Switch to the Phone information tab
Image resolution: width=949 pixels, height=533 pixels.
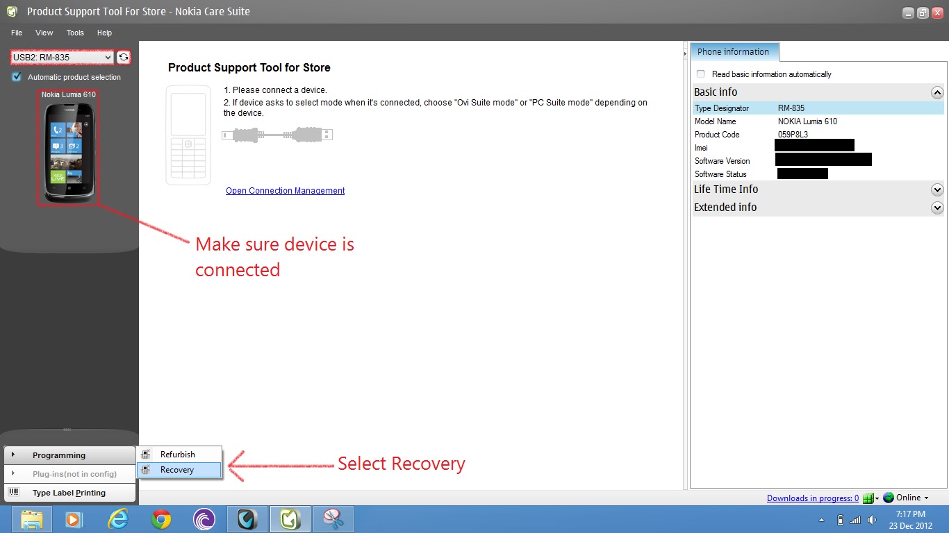734,51
